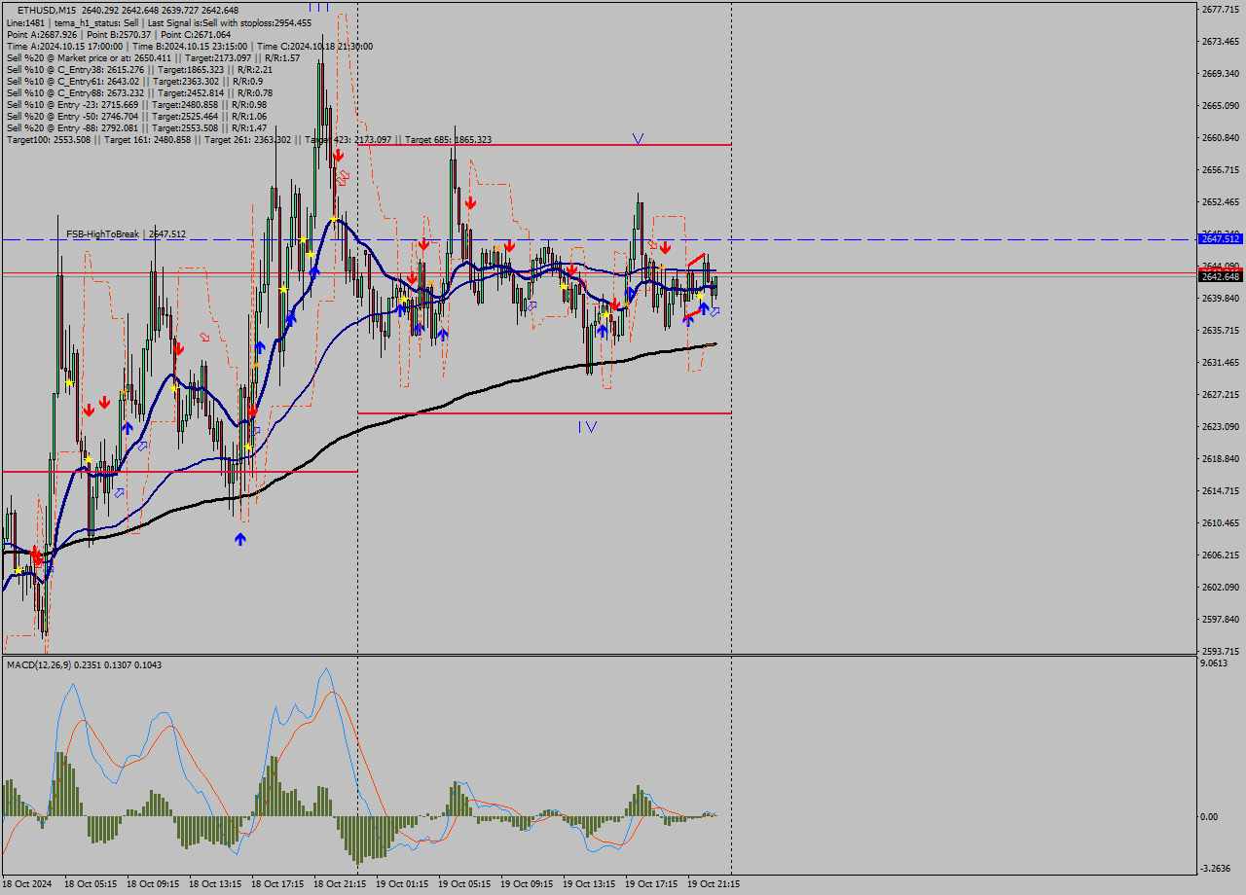Screen dimensions: 1246x895
Task: Click the 'Sell %20 @ Entry -88' row
Action: (x=136, y=127)
